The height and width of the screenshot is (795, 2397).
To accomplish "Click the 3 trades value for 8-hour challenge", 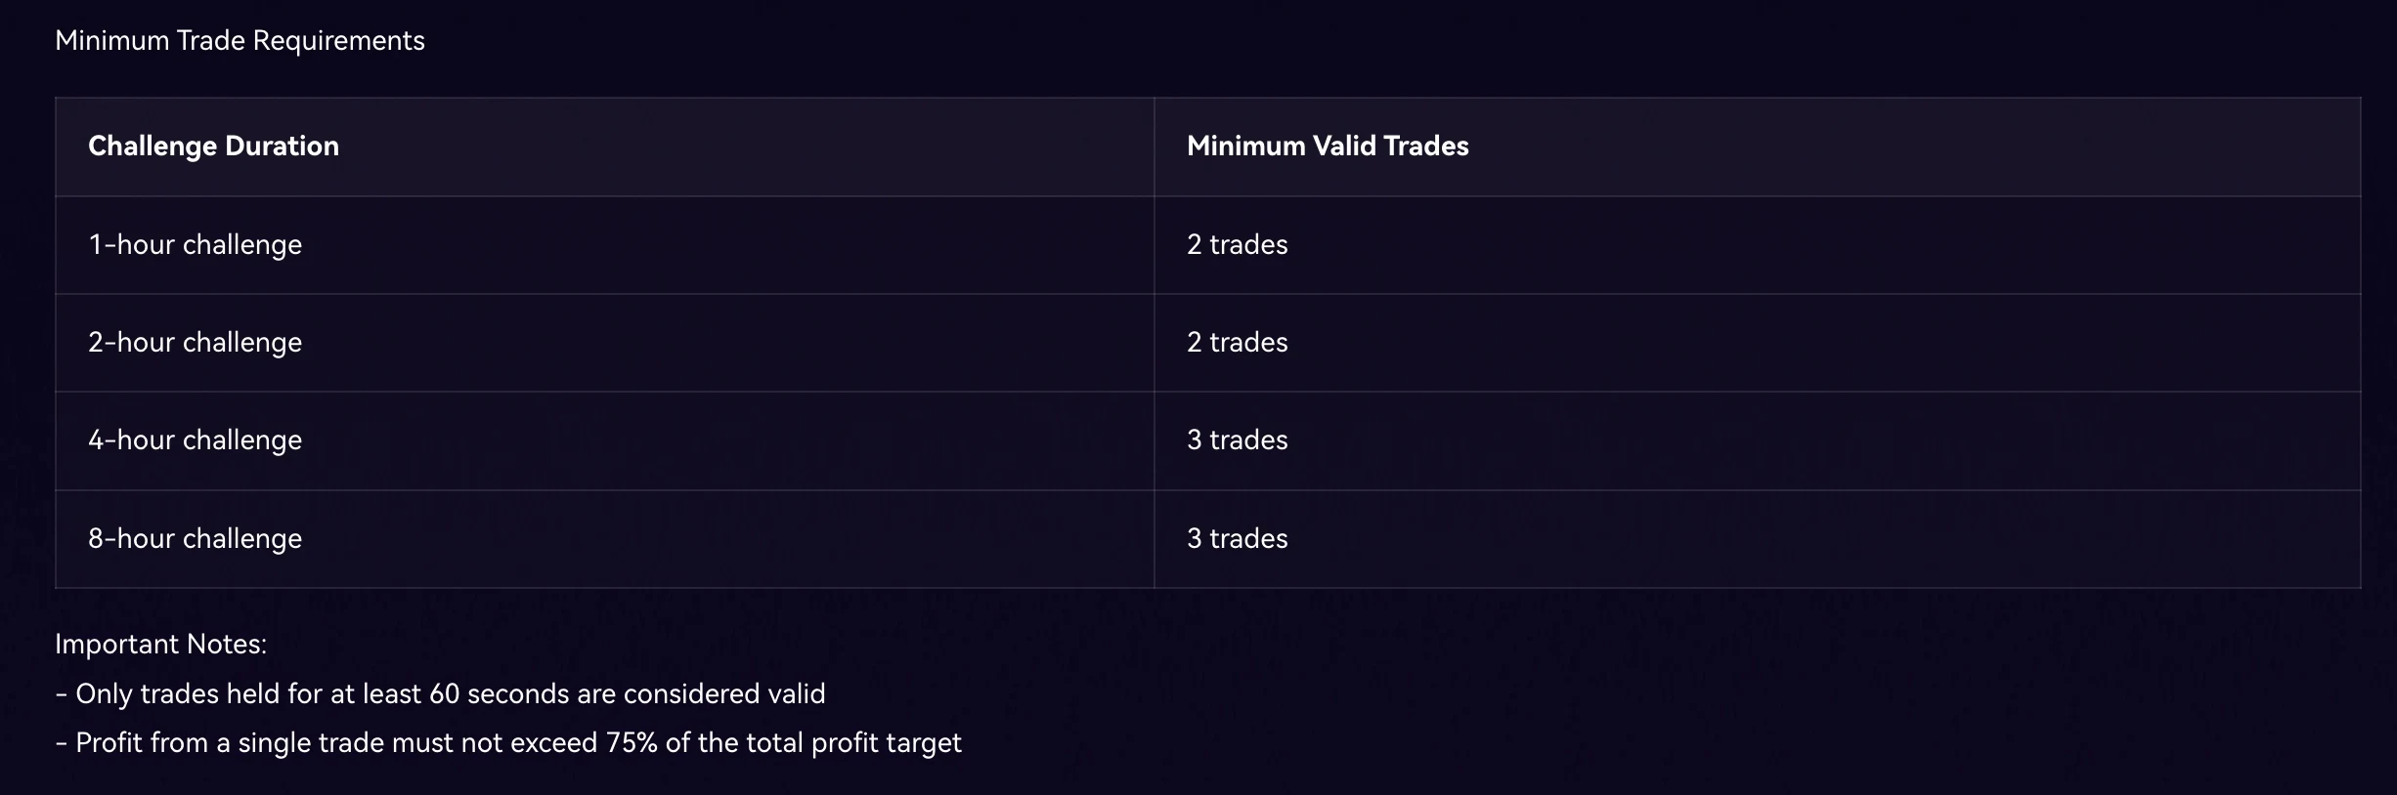I will coord(1237,539).
